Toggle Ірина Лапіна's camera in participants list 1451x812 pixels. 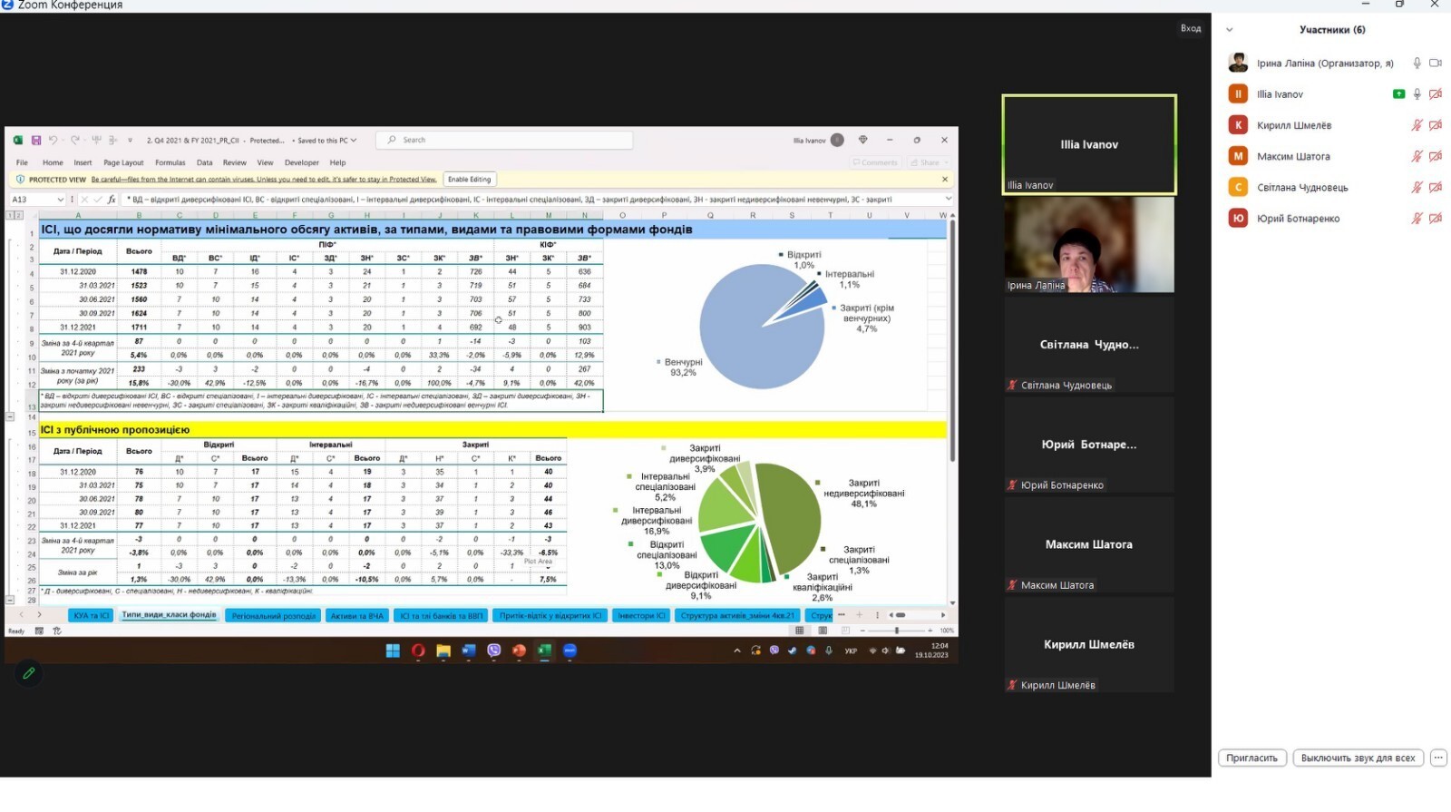coord(1436,64)
